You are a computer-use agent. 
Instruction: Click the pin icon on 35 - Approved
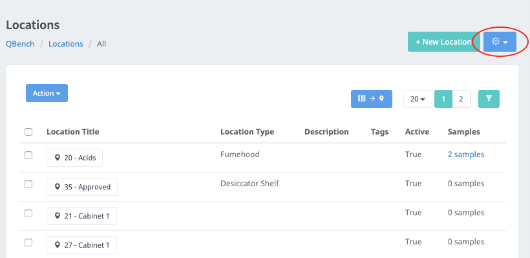58,187
